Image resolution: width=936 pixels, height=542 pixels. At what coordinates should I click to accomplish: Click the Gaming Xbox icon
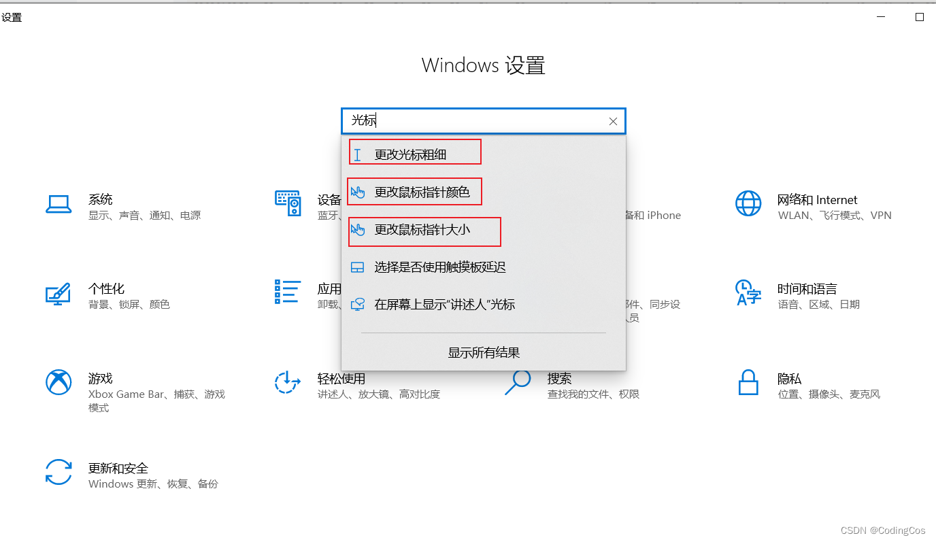point(58,382)
